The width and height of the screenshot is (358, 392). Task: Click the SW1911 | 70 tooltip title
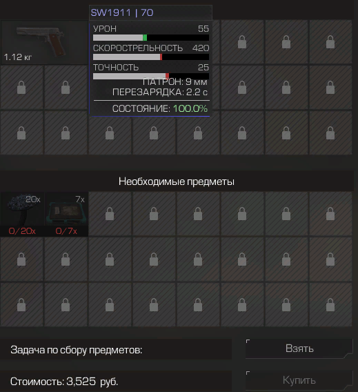click(x=122, y=12)
